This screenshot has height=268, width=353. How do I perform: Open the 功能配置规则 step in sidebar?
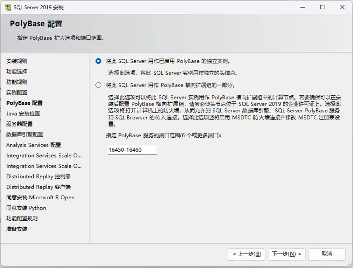pyautogui.click(x=22, y=218)
